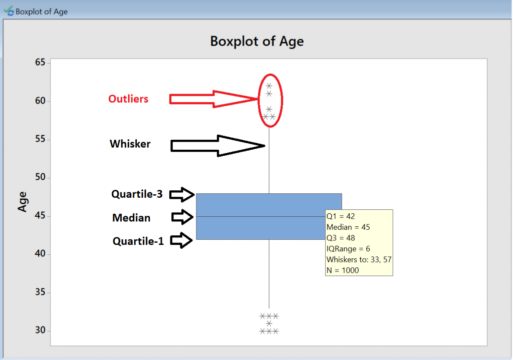The height and width of the screenshot is (360, 513).
Task: Click the Median text label
Action: [x=131, y=218]
